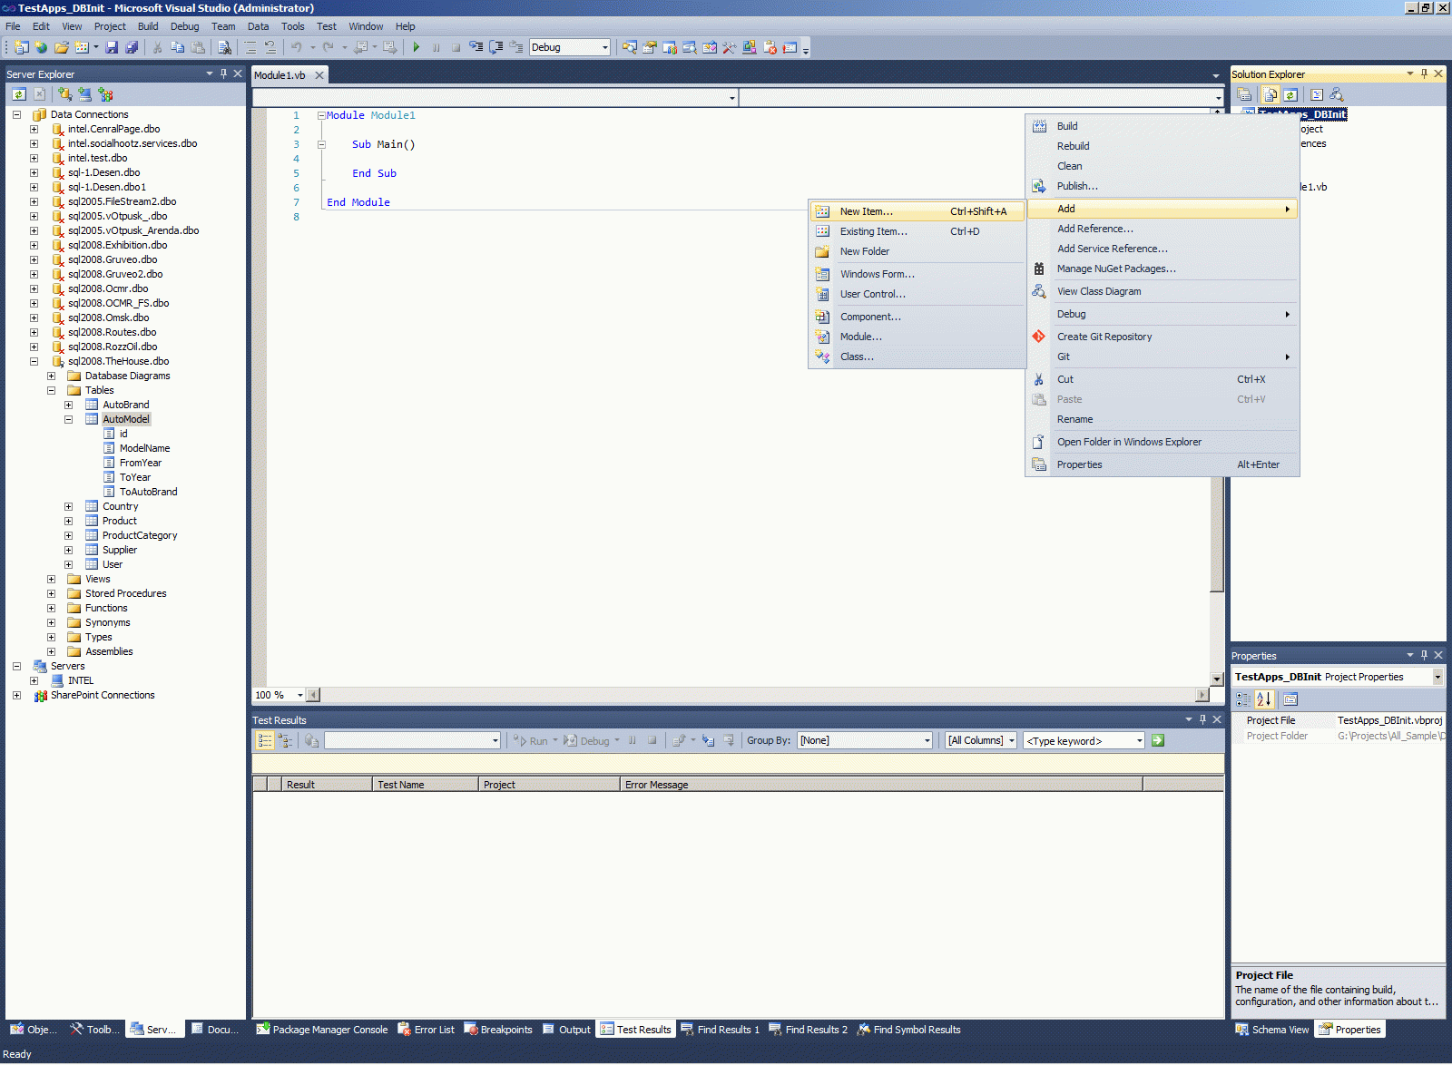The width and height of the screenshot is (1452, 1065).
Task: Click Properties icon in Solution Explorer toolbar
Action: pyautogui.click(x=1244, y=94)
